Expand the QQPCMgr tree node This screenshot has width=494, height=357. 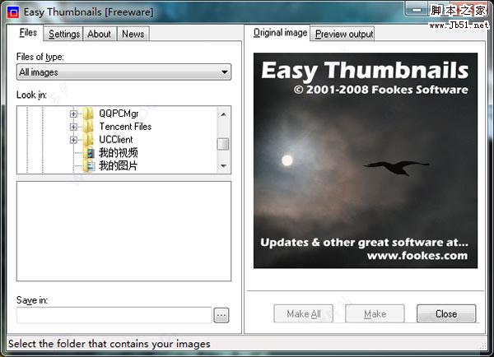click(73, 114)
